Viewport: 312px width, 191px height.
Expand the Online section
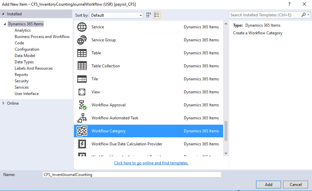pyautogui.click(x=3, y=103)
